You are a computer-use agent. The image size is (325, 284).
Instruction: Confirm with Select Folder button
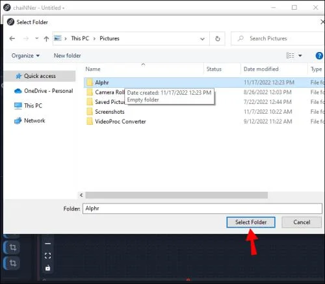click(251, 222)
